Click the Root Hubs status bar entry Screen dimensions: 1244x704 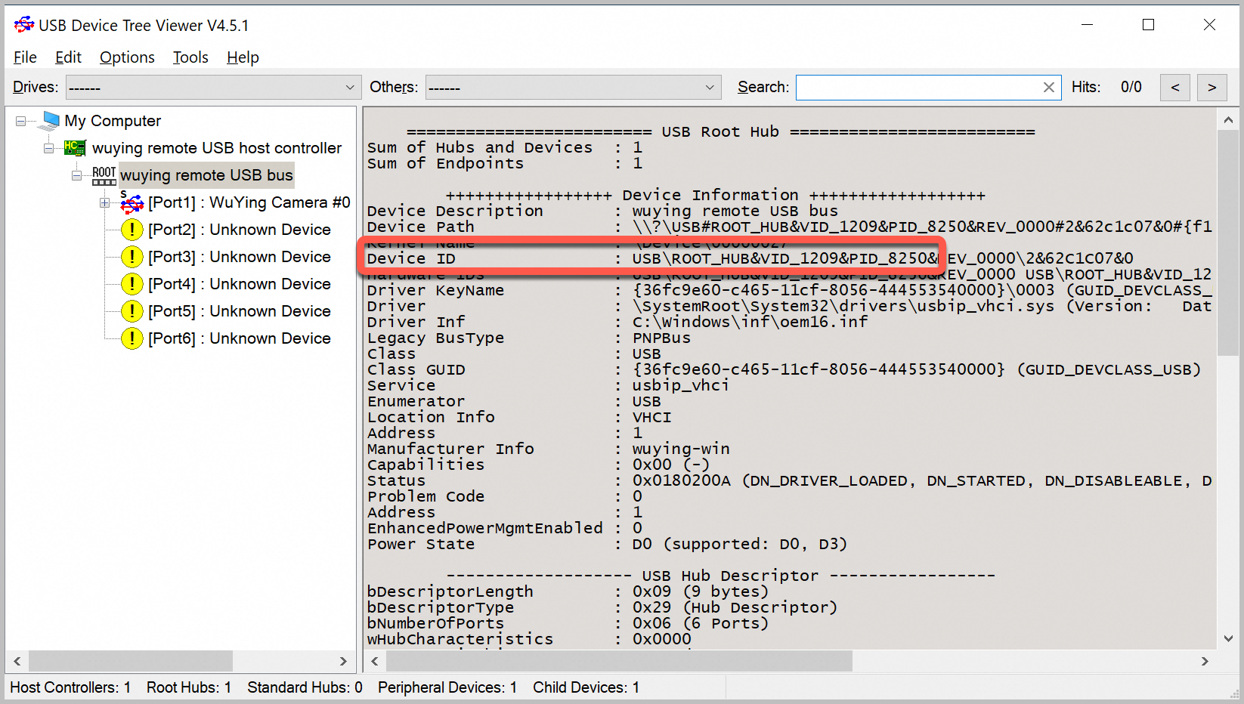click(189, 687)
